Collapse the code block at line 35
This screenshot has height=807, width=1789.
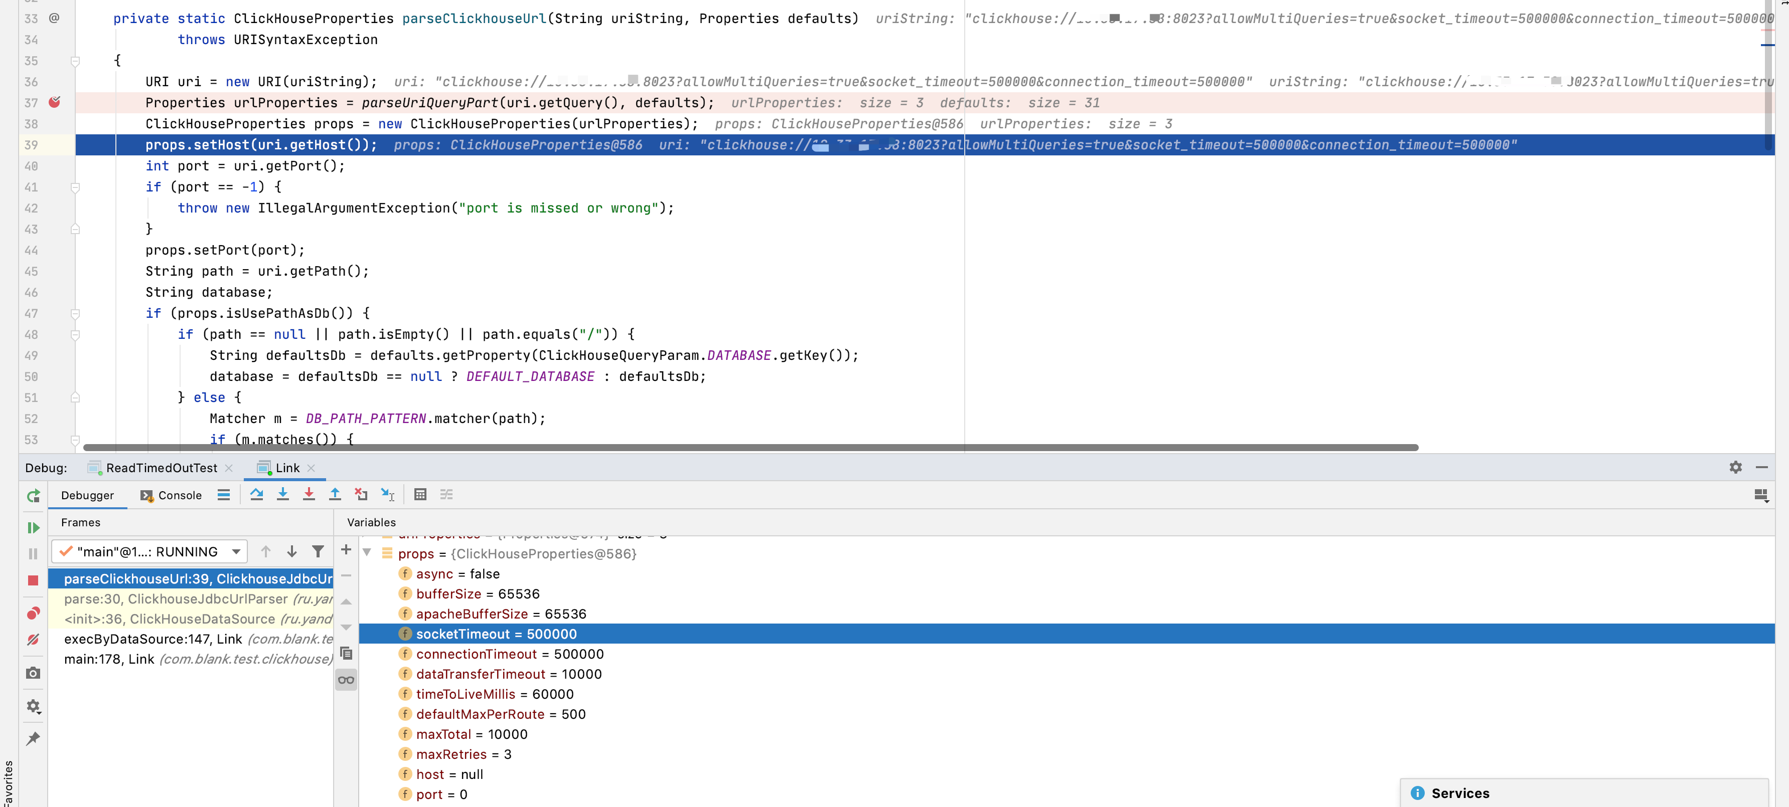pyautogui.click(x=75, y=61)
